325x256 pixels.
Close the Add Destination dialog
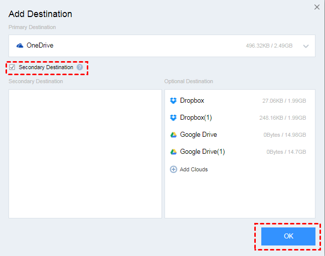pyautogui.click(x=316, y=7)
